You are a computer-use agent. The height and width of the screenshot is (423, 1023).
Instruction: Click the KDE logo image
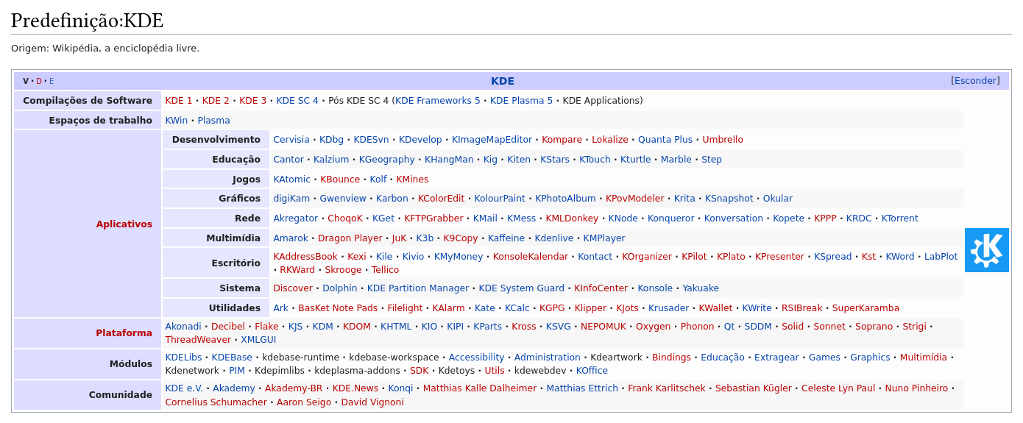point(986,250)
